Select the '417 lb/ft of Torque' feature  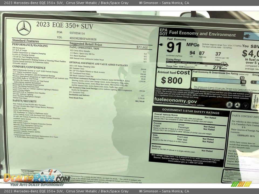(20, 50)
